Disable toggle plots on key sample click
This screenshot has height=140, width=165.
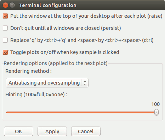[x=5, y=52]
